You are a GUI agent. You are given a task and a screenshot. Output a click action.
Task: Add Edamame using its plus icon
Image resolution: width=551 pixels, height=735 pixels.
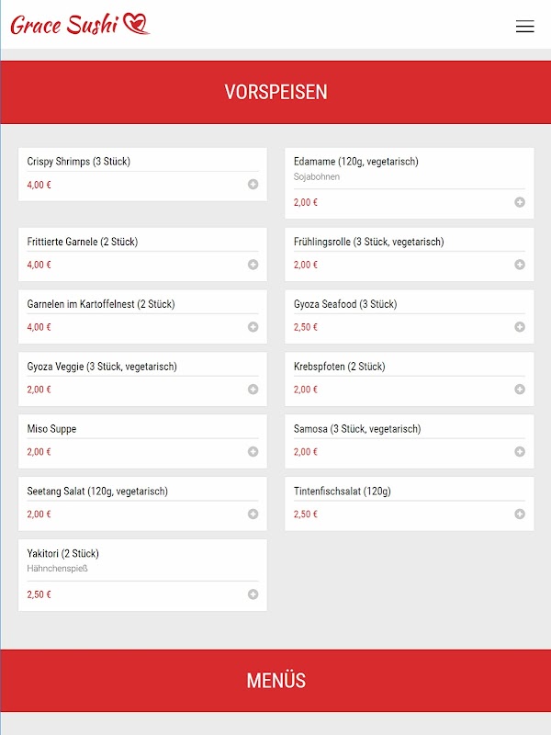[520, 202]
